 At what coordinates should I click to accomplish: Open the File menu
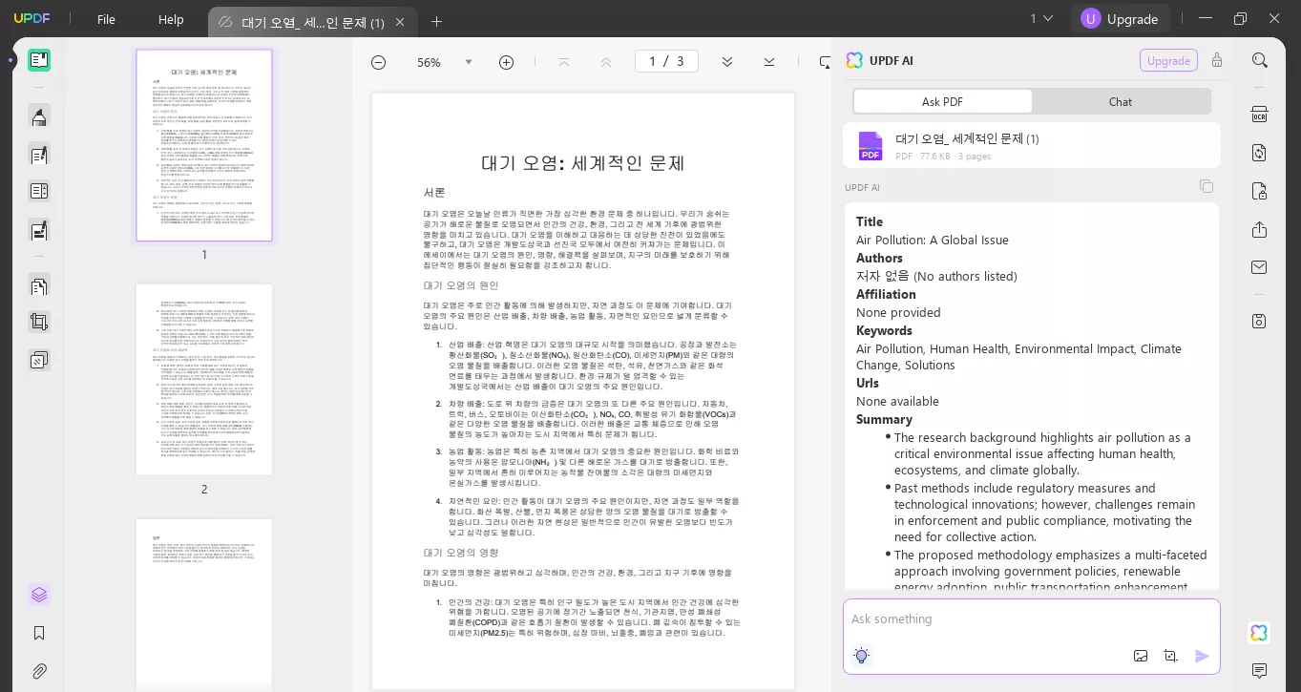(106, 19)
